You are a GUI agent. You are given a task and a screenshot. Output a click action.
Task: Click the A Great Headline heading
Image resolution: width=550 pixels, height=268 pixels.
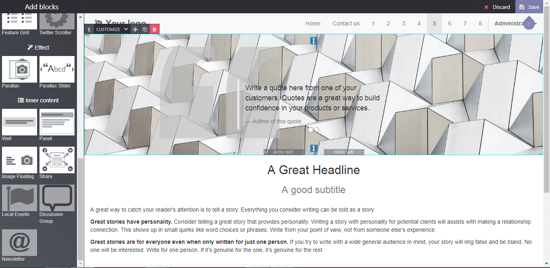(x=313, y=170)
